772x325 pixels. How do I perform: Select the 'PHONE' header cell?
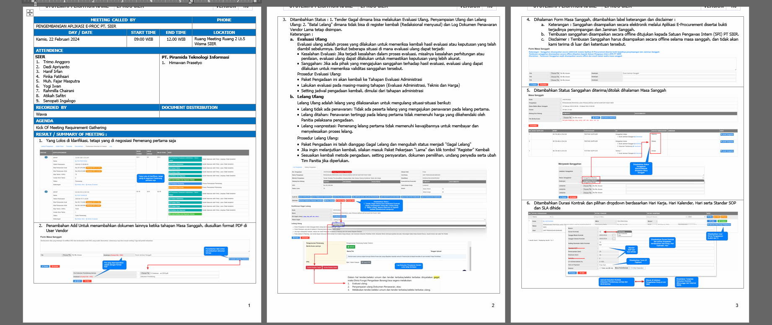(x=224, y=20)
